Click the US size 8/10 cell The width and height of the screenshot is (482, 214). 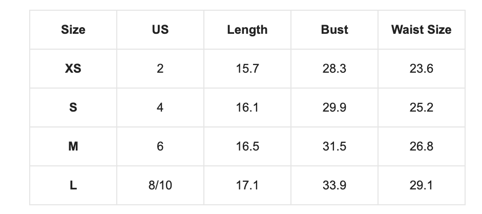click(160, 185)
